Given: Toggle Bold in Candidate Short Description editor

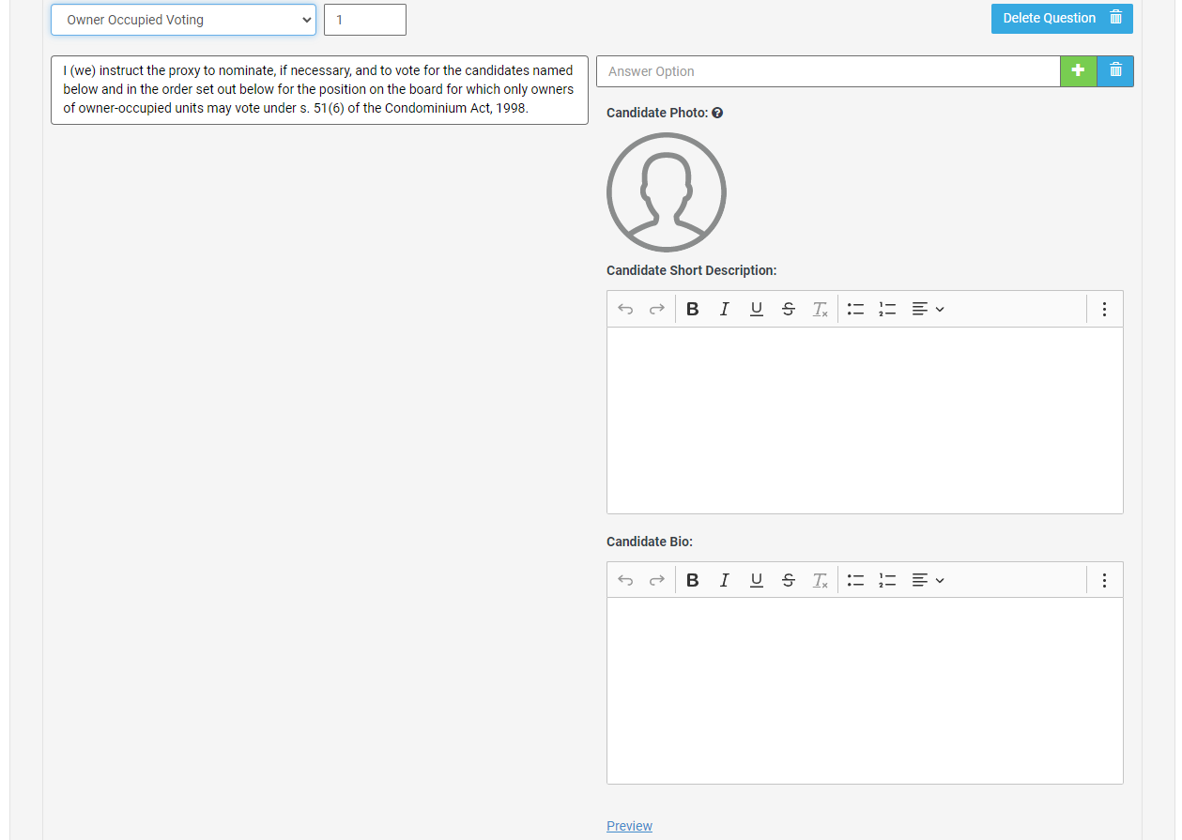Looking at the screenshot, I should click(693, 309).
